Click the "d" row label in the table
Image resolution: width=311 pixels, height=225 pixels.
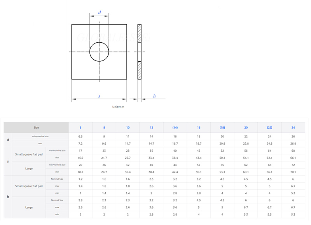[x=8, y=140]
